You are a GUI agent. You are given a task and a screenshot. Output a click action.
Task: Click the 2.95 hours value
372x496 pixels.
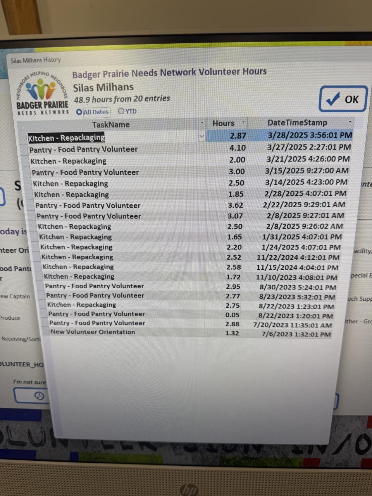[233, 287]
